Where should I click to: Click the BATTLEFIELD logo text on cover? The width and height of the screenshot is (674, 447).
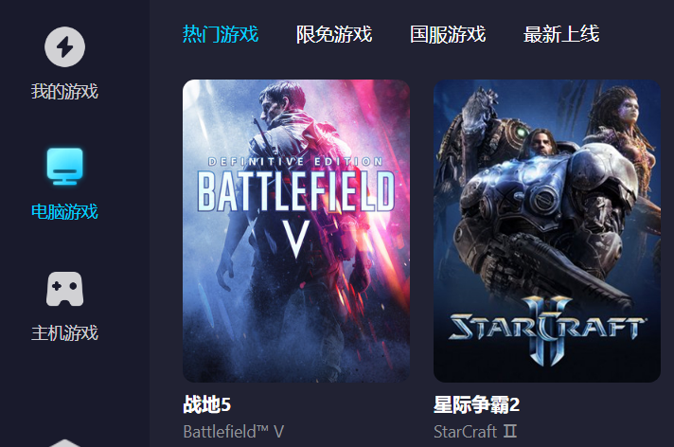(295, 191)
